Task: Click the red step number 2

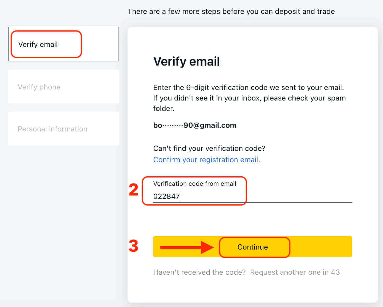Action: coord(133,190)
